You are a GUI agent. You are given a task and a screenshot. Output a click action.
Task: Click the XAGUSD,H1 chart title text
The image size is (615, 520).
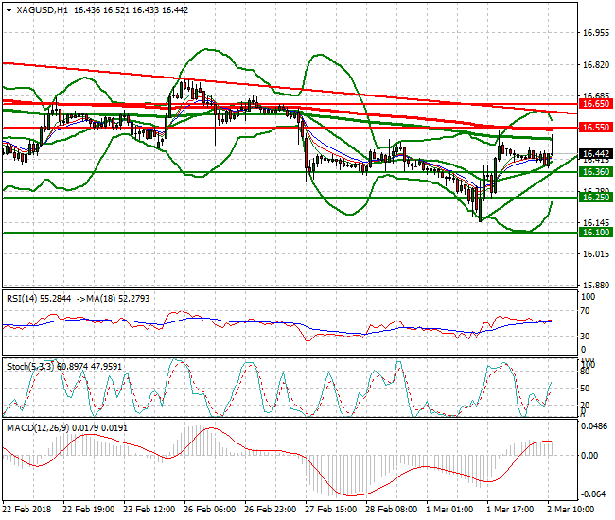pos(42,10)
